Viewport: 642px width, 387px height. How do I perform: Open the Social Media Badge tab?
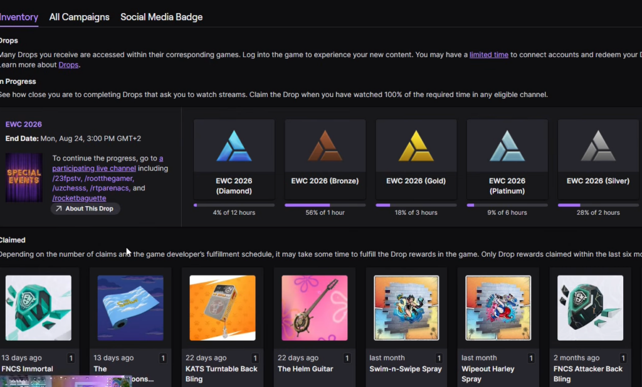pos(161,17)
